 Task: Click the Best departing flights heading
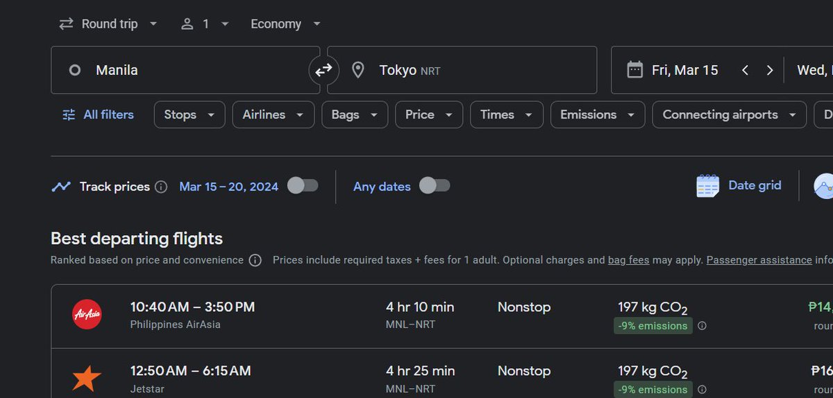point(137,239)
